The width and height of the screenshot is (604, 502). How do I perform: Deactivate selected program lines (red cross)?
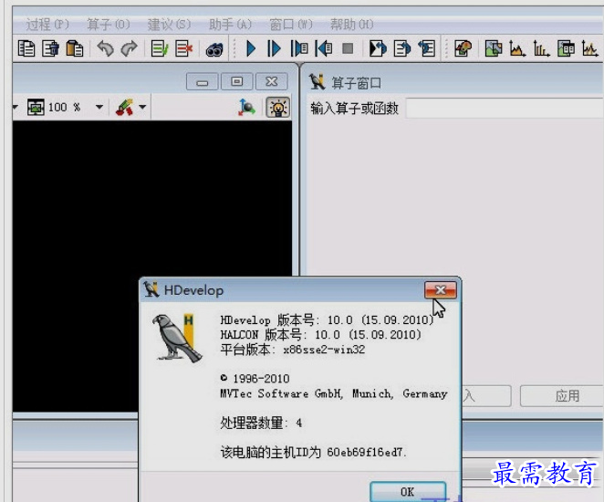coord(183,49)
